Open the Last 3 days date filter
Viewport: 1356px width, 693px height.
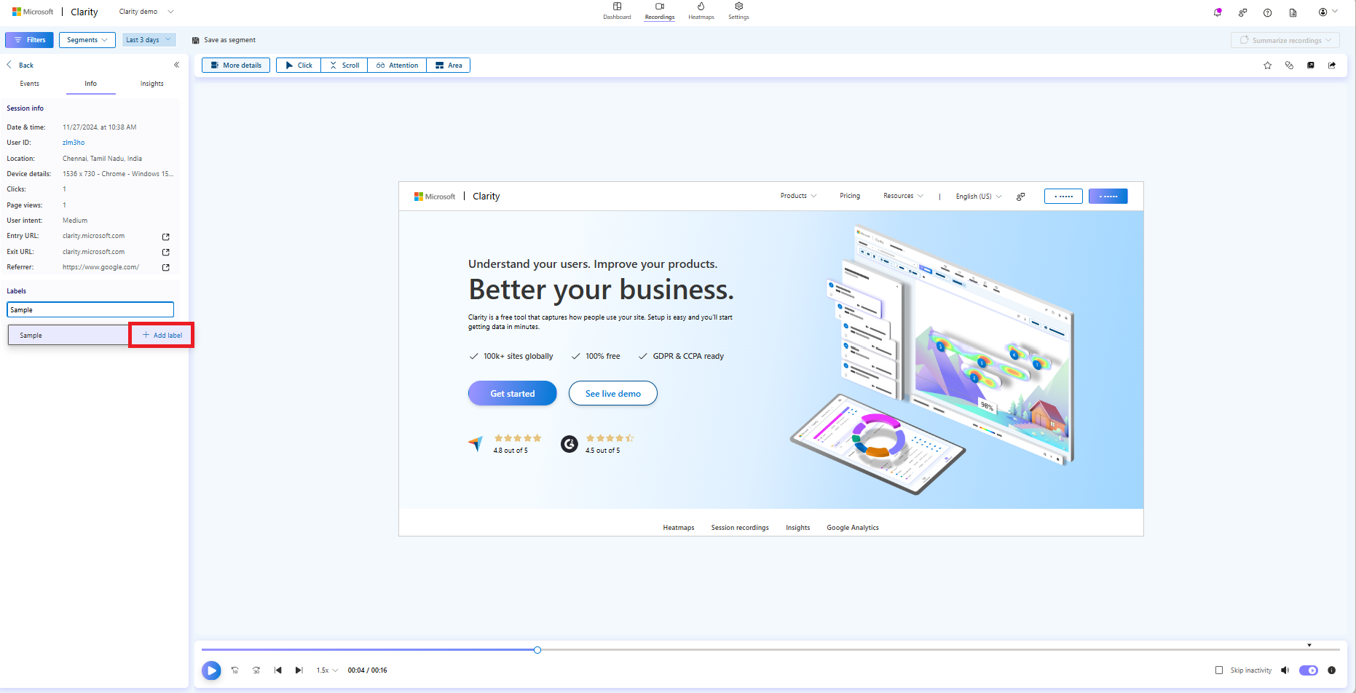pos(149,40)
